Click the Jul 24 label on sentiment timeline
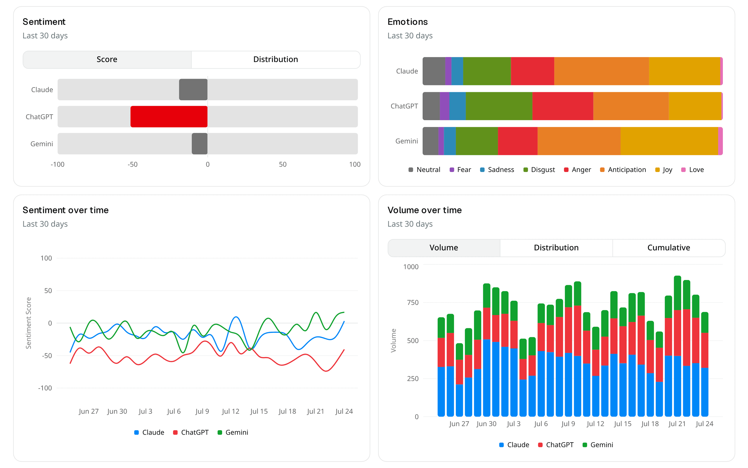748x468 pixels. point(344,411)
